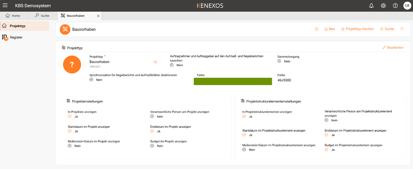Click the Bearbeiten link
Viewport: 413px width, 169px height.
click(x=393, y=48)
